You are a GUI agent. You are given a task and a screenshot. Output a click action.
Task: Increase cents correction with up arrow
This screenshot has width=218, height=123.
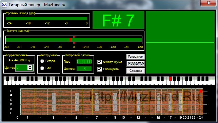tap(30, 66)
